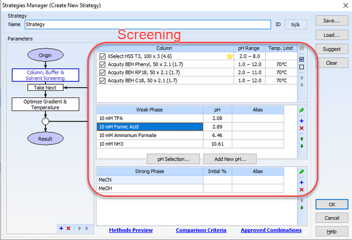The width and height of the screenshot is (352, 240).
Task: Click the Column header in columns table
Action: coord(165,48)
